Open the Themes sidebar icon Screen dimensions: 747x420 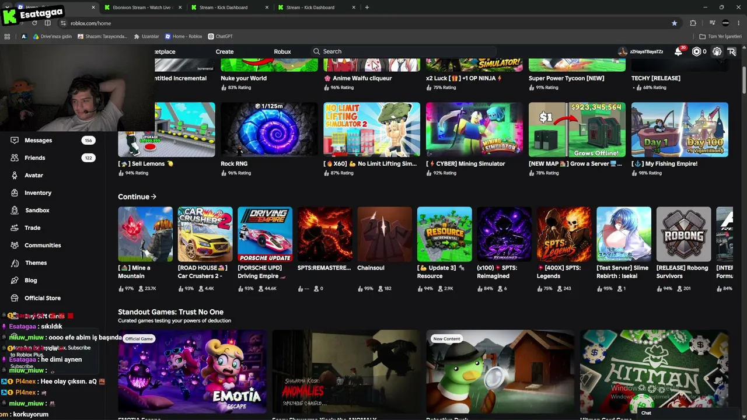pos(14,263)
